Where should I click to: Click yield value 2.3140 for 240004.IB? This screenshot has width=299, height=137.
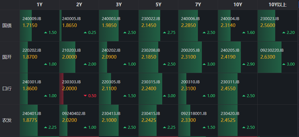[228, 25]
